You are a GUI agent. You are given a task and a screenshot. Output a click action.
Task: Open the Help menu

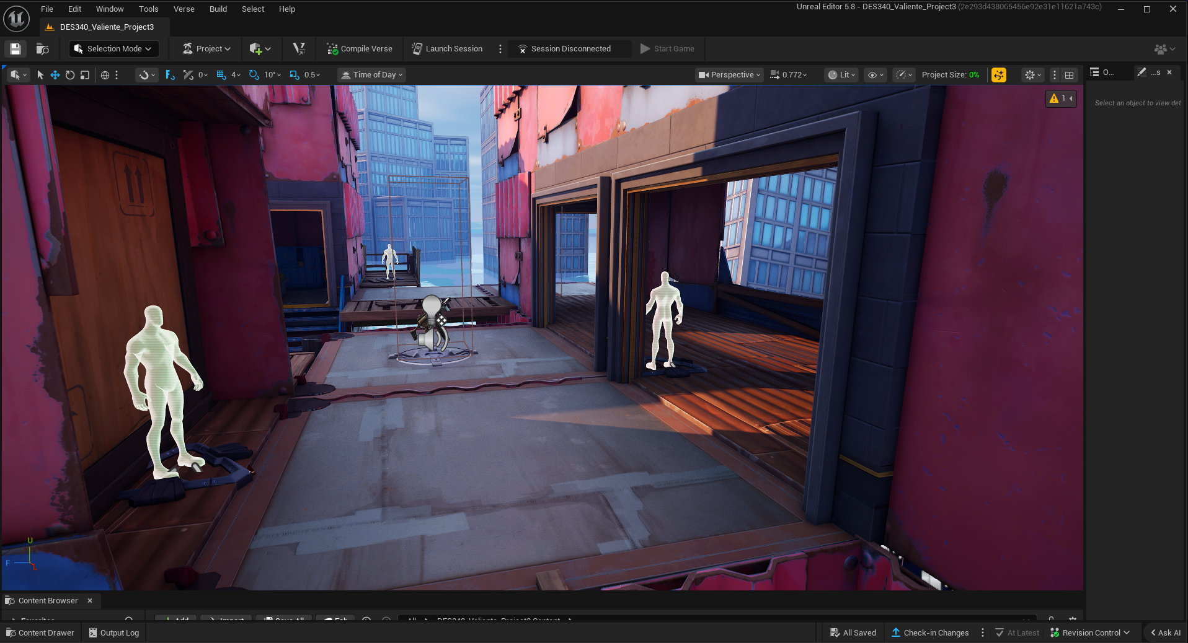(x=287, y=9)
